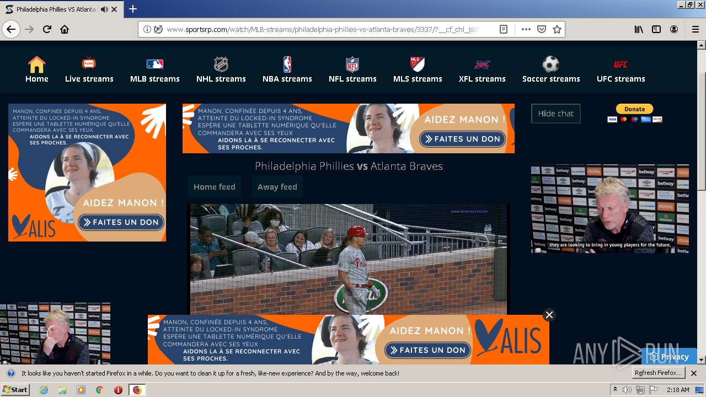Mute the tab audio speaker icon
The height and width of the screenshot is (397, 706).
(104, 9)
